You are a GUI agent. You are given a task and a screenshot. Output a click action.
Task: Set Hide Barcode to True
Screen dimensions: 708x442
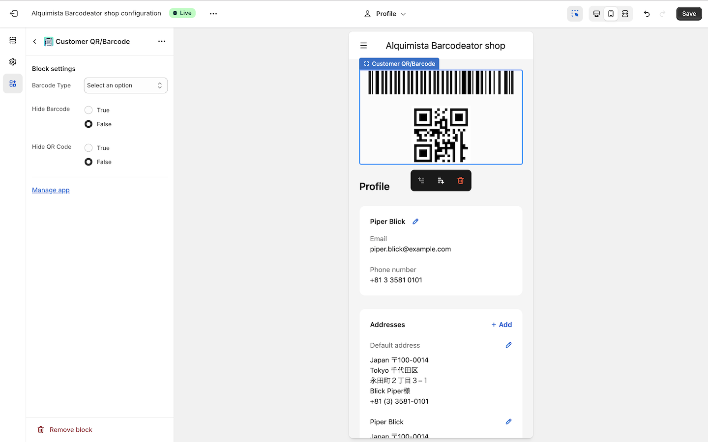[88, 110]
